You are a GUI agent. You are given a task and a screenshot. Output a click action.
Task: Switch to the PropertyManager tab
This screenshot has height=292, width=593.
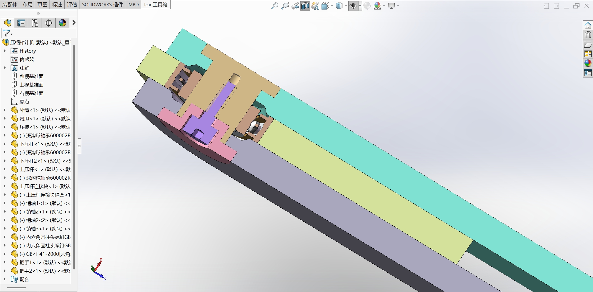pyautogui.click(x=21, y=23)
